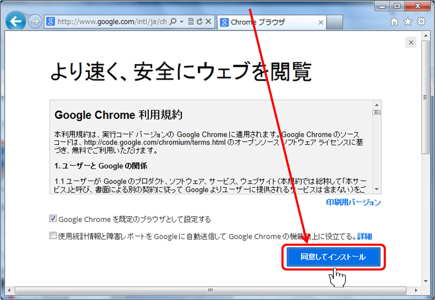Click the browser Back arrow button
435x300 pixels.
click(x=16, y=22)
